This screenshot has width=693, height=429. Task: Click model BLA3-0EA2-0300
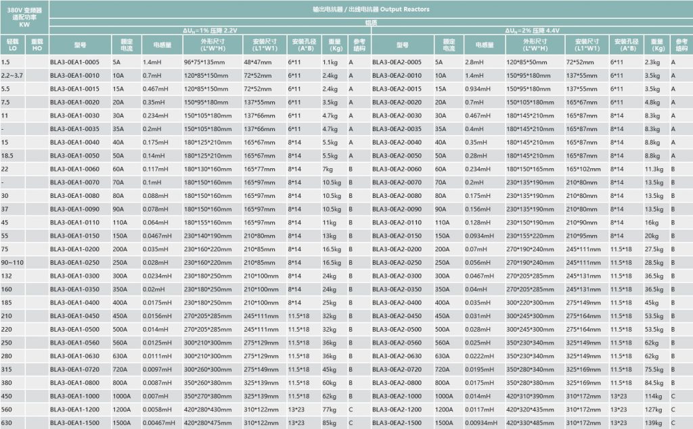[397, 276]
